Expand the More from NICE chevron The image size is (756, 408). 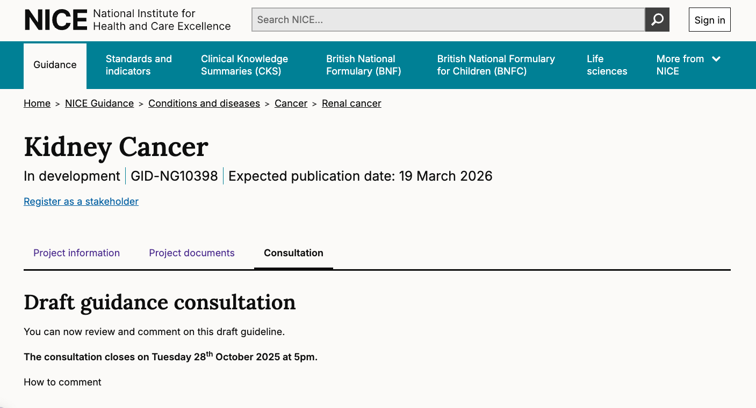(x=716, y=59)
